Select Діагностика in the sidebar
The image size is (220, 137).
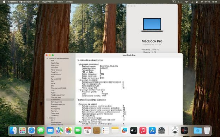[x=56, y=97]
